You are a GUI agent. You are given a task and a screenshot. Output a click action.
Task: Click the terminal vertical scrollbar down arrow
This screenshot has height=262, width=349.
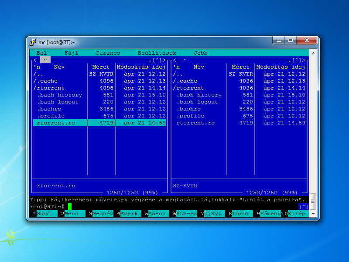(313, 214)
